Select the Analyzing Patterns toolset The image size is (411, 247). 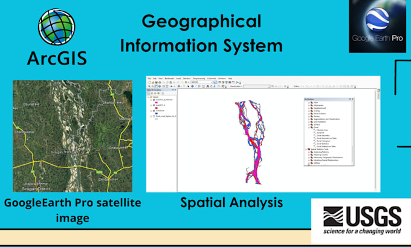(x=321, y=152)
